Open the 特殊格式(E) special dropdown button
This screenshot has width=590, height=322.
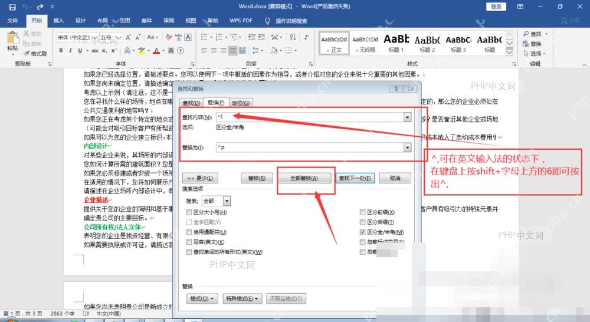tap(242, 298)
